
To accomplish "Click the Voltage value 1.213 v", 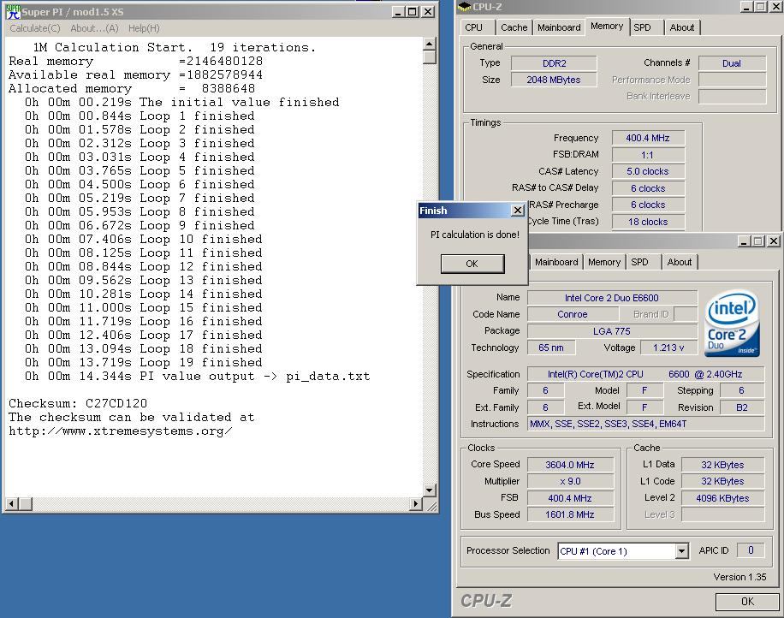I will click(668, 348).
